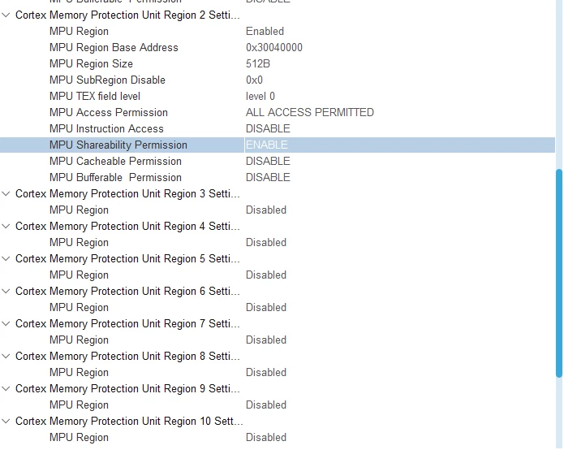The image size is (564, 450).
Task: Collapse Cortex MPU Region 10 settings chevron
Action: pyautogui.click(x=6, y=421)
